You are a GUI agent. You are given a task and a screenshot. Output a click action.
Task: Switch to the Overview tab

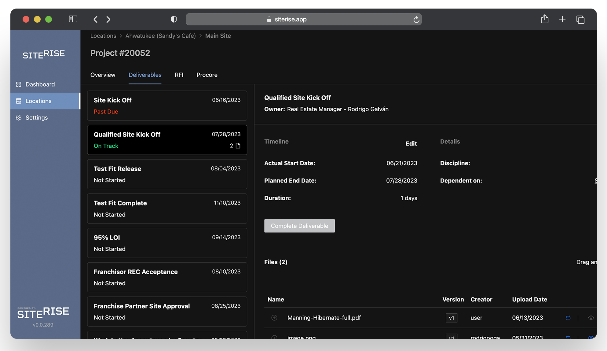[103, 75]
